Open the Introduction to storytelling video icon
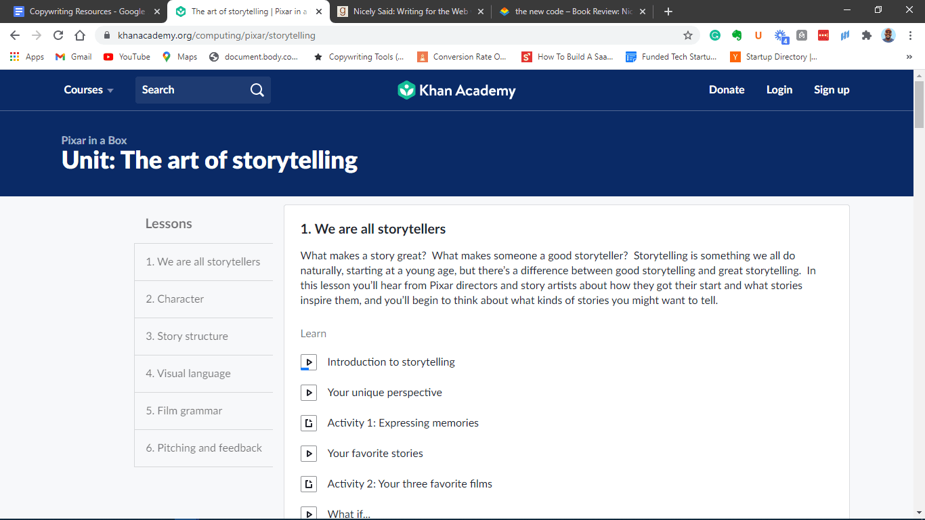 click(308, 362)
